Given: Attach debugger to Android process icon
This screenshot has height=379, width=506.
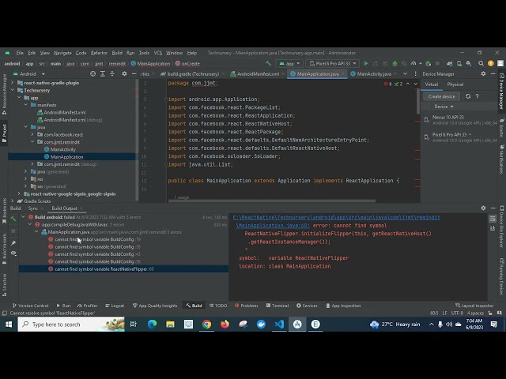Looking at the screenshot, I should [429, 63].
